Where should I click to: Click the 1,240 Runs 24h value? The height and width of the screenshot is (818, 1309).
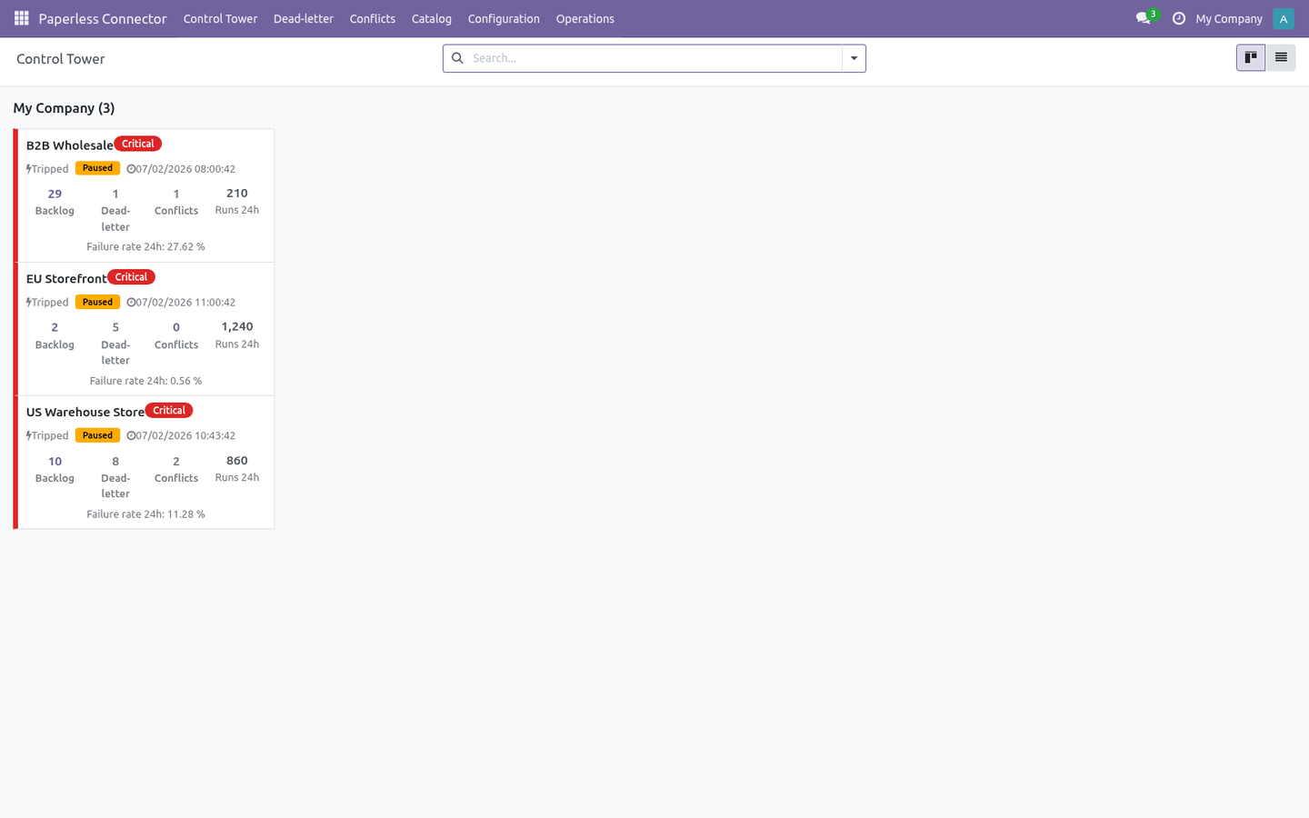[x=237, y=326]
